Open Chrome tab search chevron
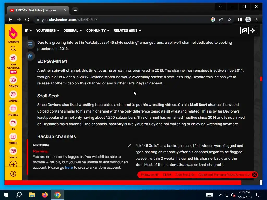The image size is (267, 200). tap(220, 7)
